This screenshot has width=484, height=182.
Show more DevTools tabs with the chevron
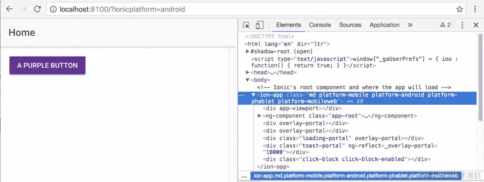(x=410, y=25)
